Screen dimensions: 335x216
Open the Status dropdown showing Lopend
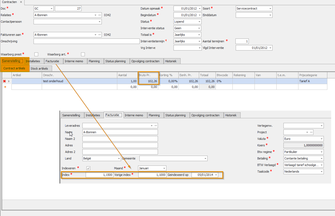199,22
